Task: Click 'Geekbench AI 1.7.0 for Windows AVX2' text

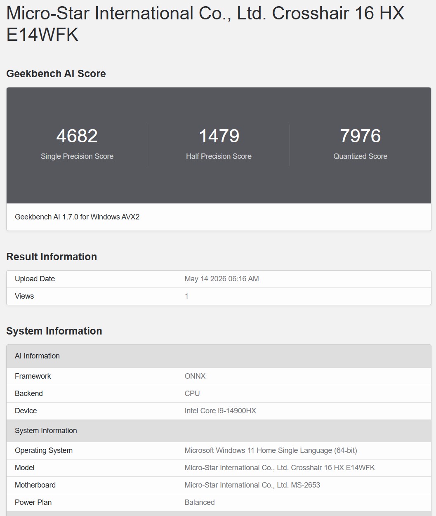Action: 77,217
